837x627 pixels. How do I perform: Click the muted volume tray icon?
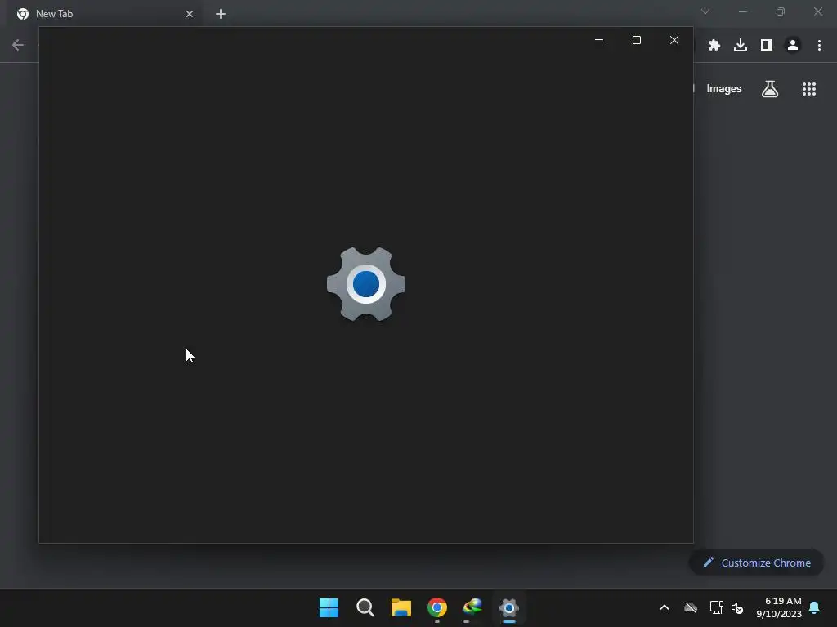coord(737,607)
